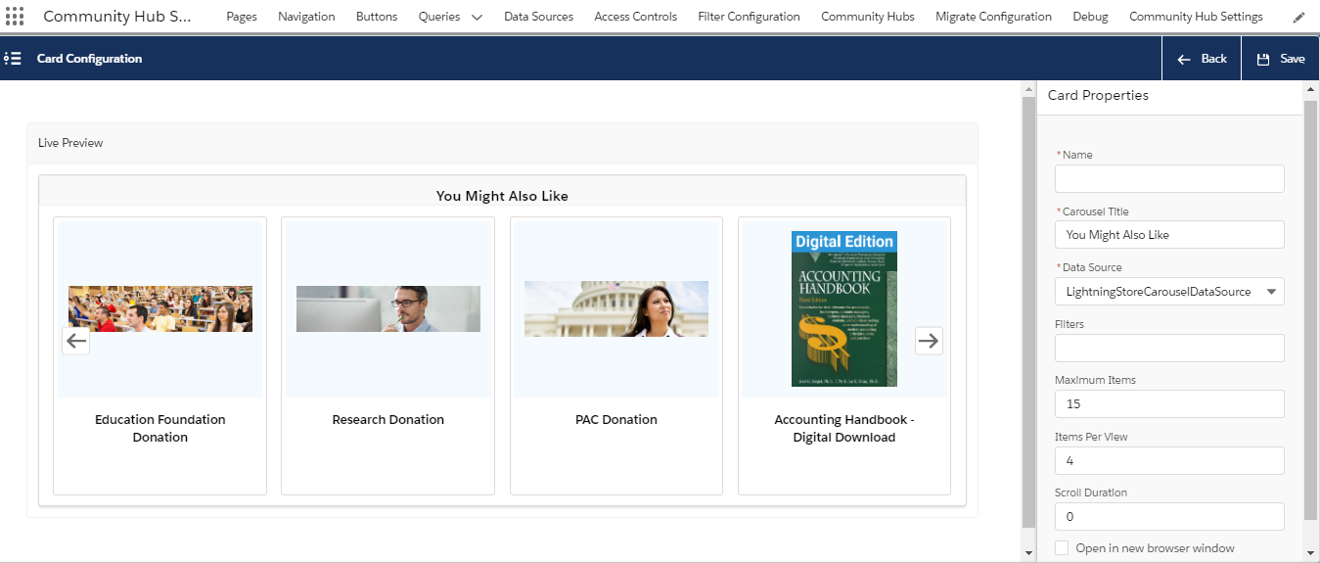Click the Card Configuration list icon
Image resolution: width=1320 pixels, height=563 pixels.
tap(13, 59)
